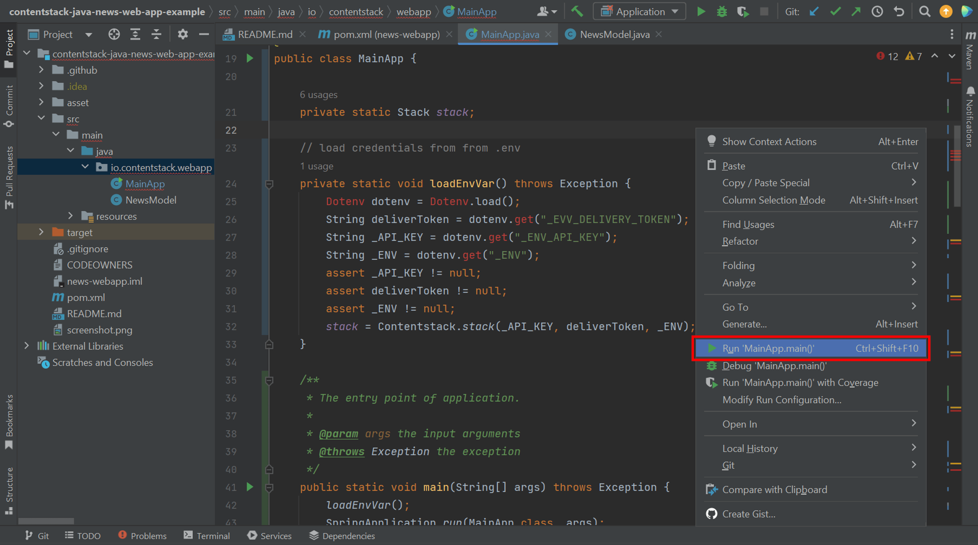Screen dimensions: 978x545
Task: Click run gutter icon next to main method
Action: pyautogui.click(x=249, y=487)
